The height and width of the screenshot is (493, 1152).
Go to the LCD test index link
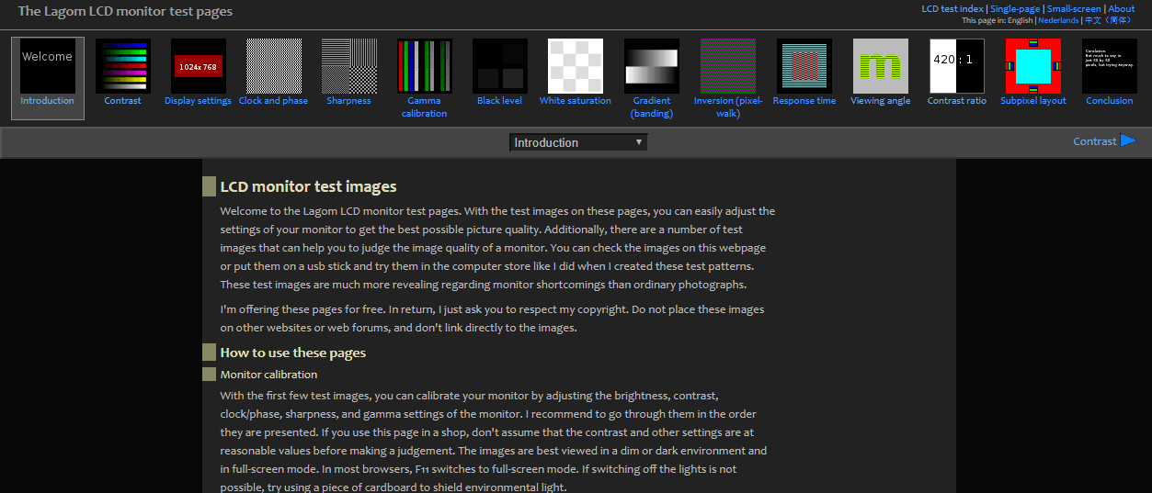(952, 9)
